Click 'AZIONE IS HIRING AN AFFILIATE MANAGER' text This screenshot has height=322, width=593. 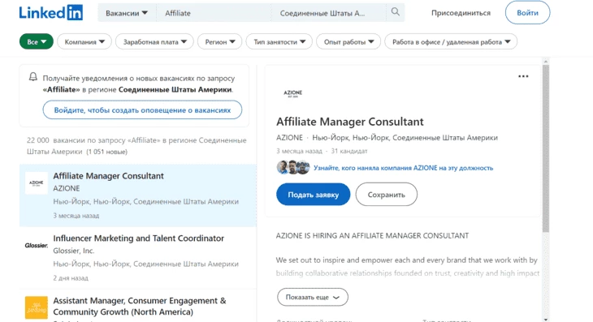[372, 235]
